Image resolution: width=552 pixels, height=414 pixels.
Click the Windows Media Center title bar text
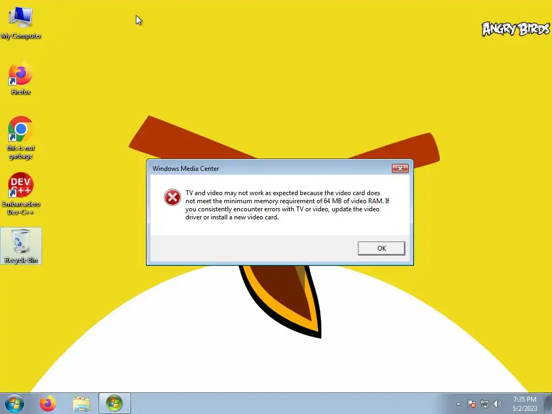186,169
